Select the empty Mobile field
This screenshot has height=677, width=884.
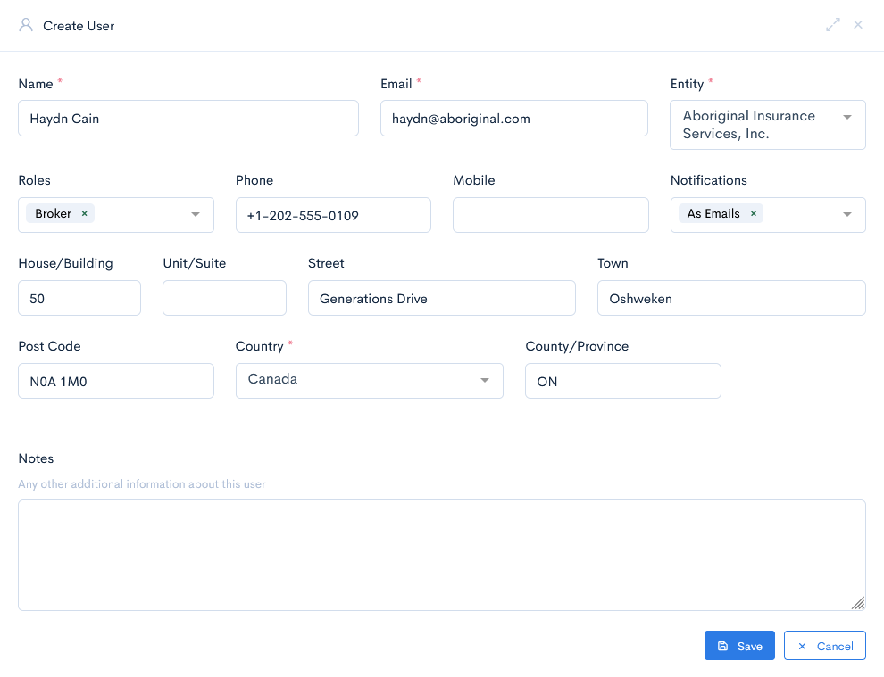(x=550, y=215)
